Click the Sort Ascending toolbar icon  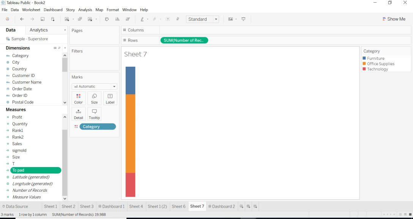click(x=118, y=19)
